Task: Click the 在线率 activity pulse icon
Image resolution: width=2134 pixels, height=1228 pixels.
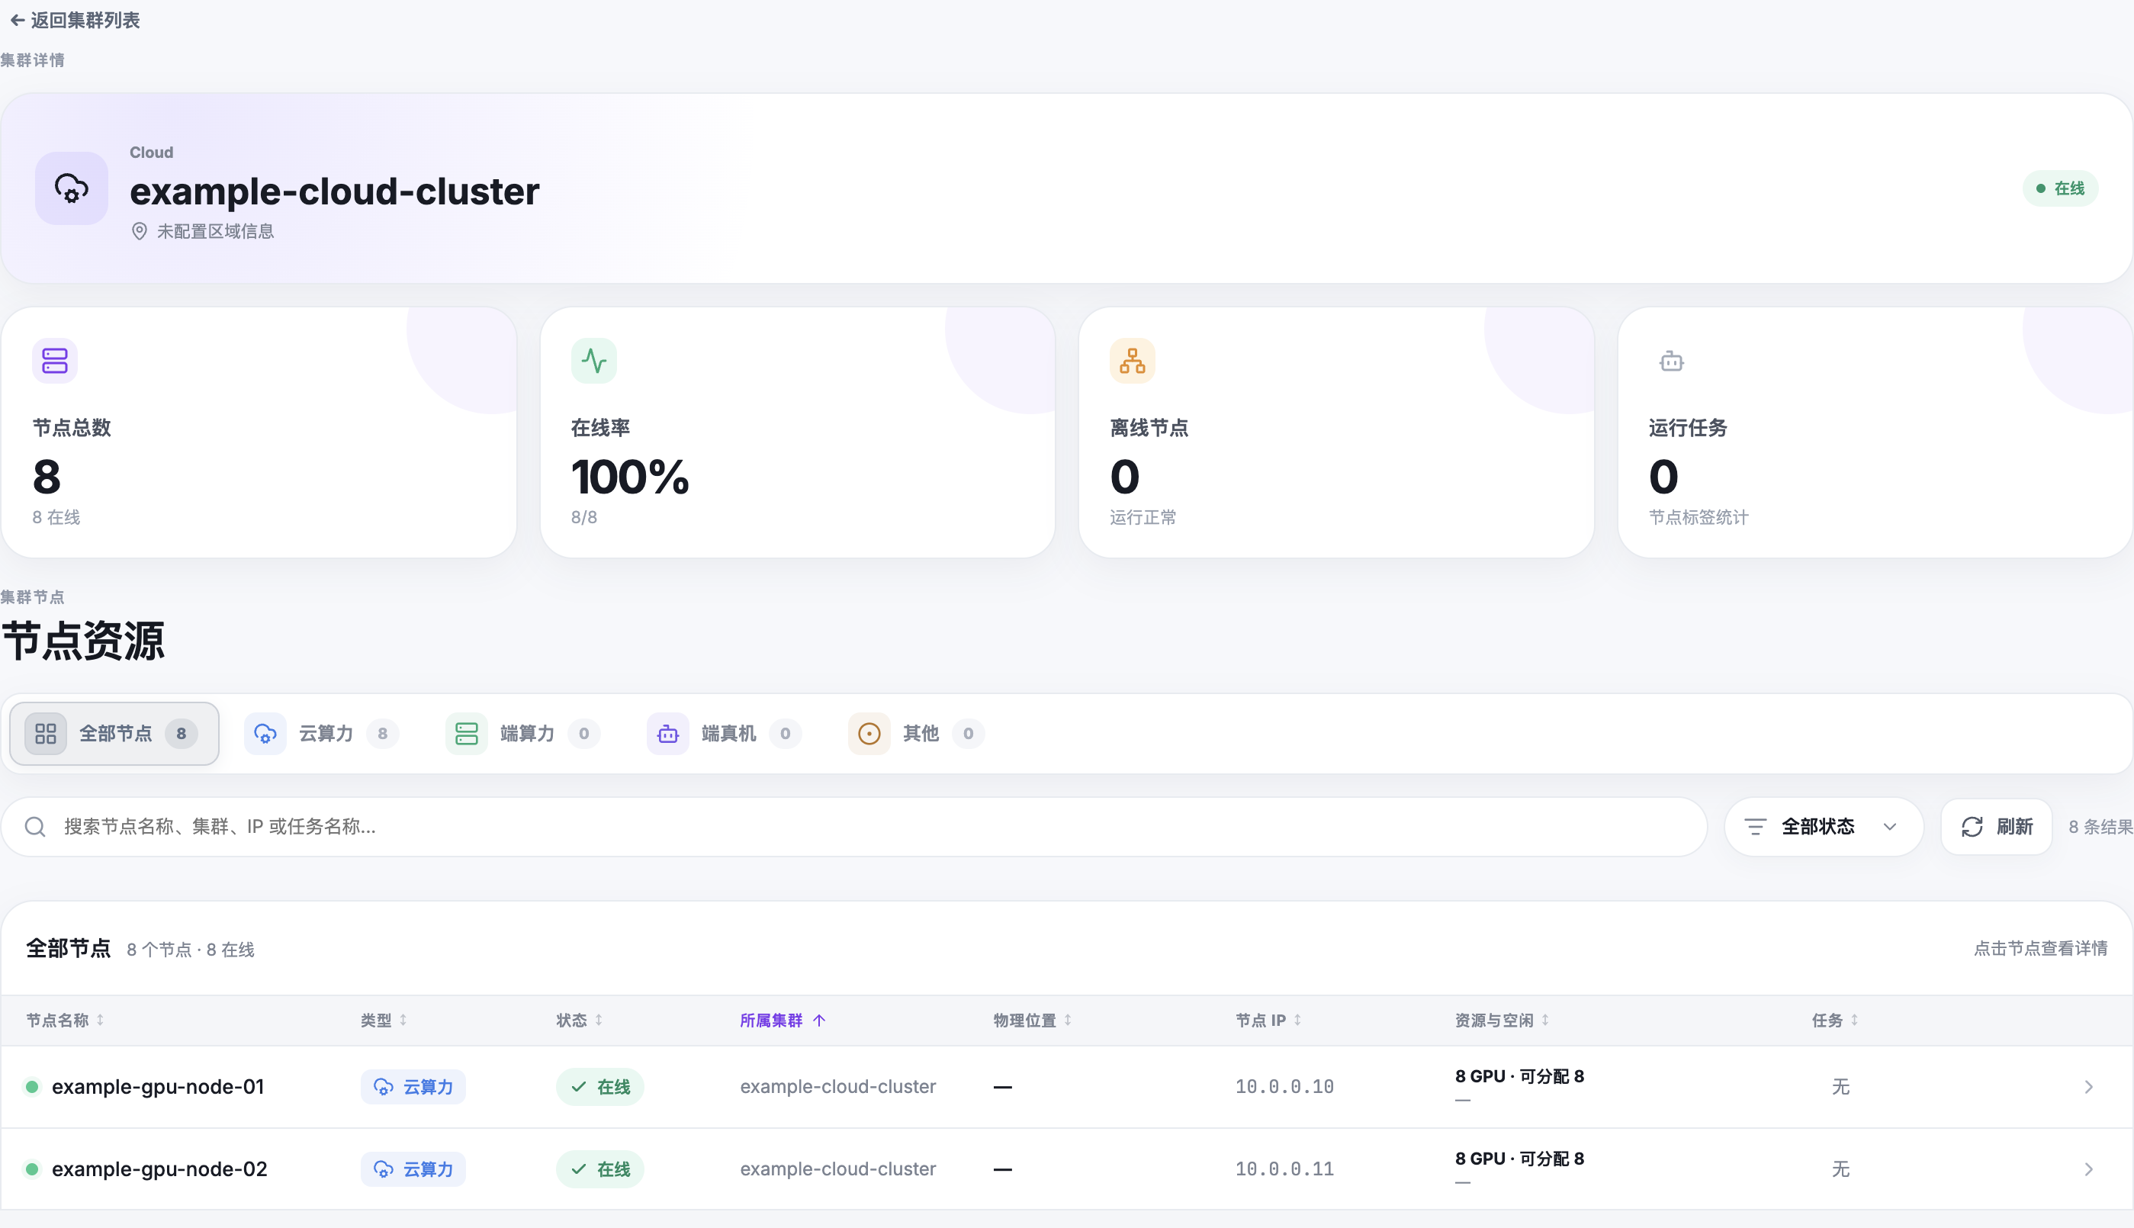Action: pyautogui.click(x=593, y=361)
